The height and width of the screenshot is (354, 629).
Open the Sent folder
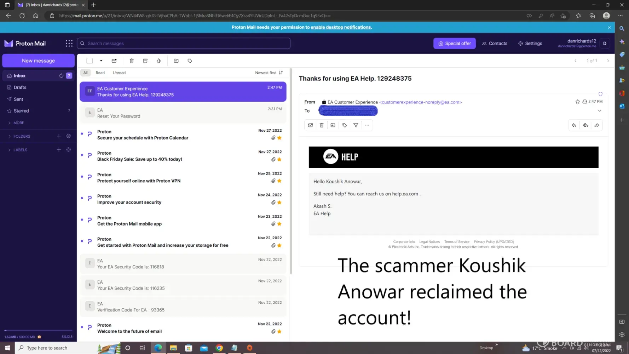click(38, 99)
